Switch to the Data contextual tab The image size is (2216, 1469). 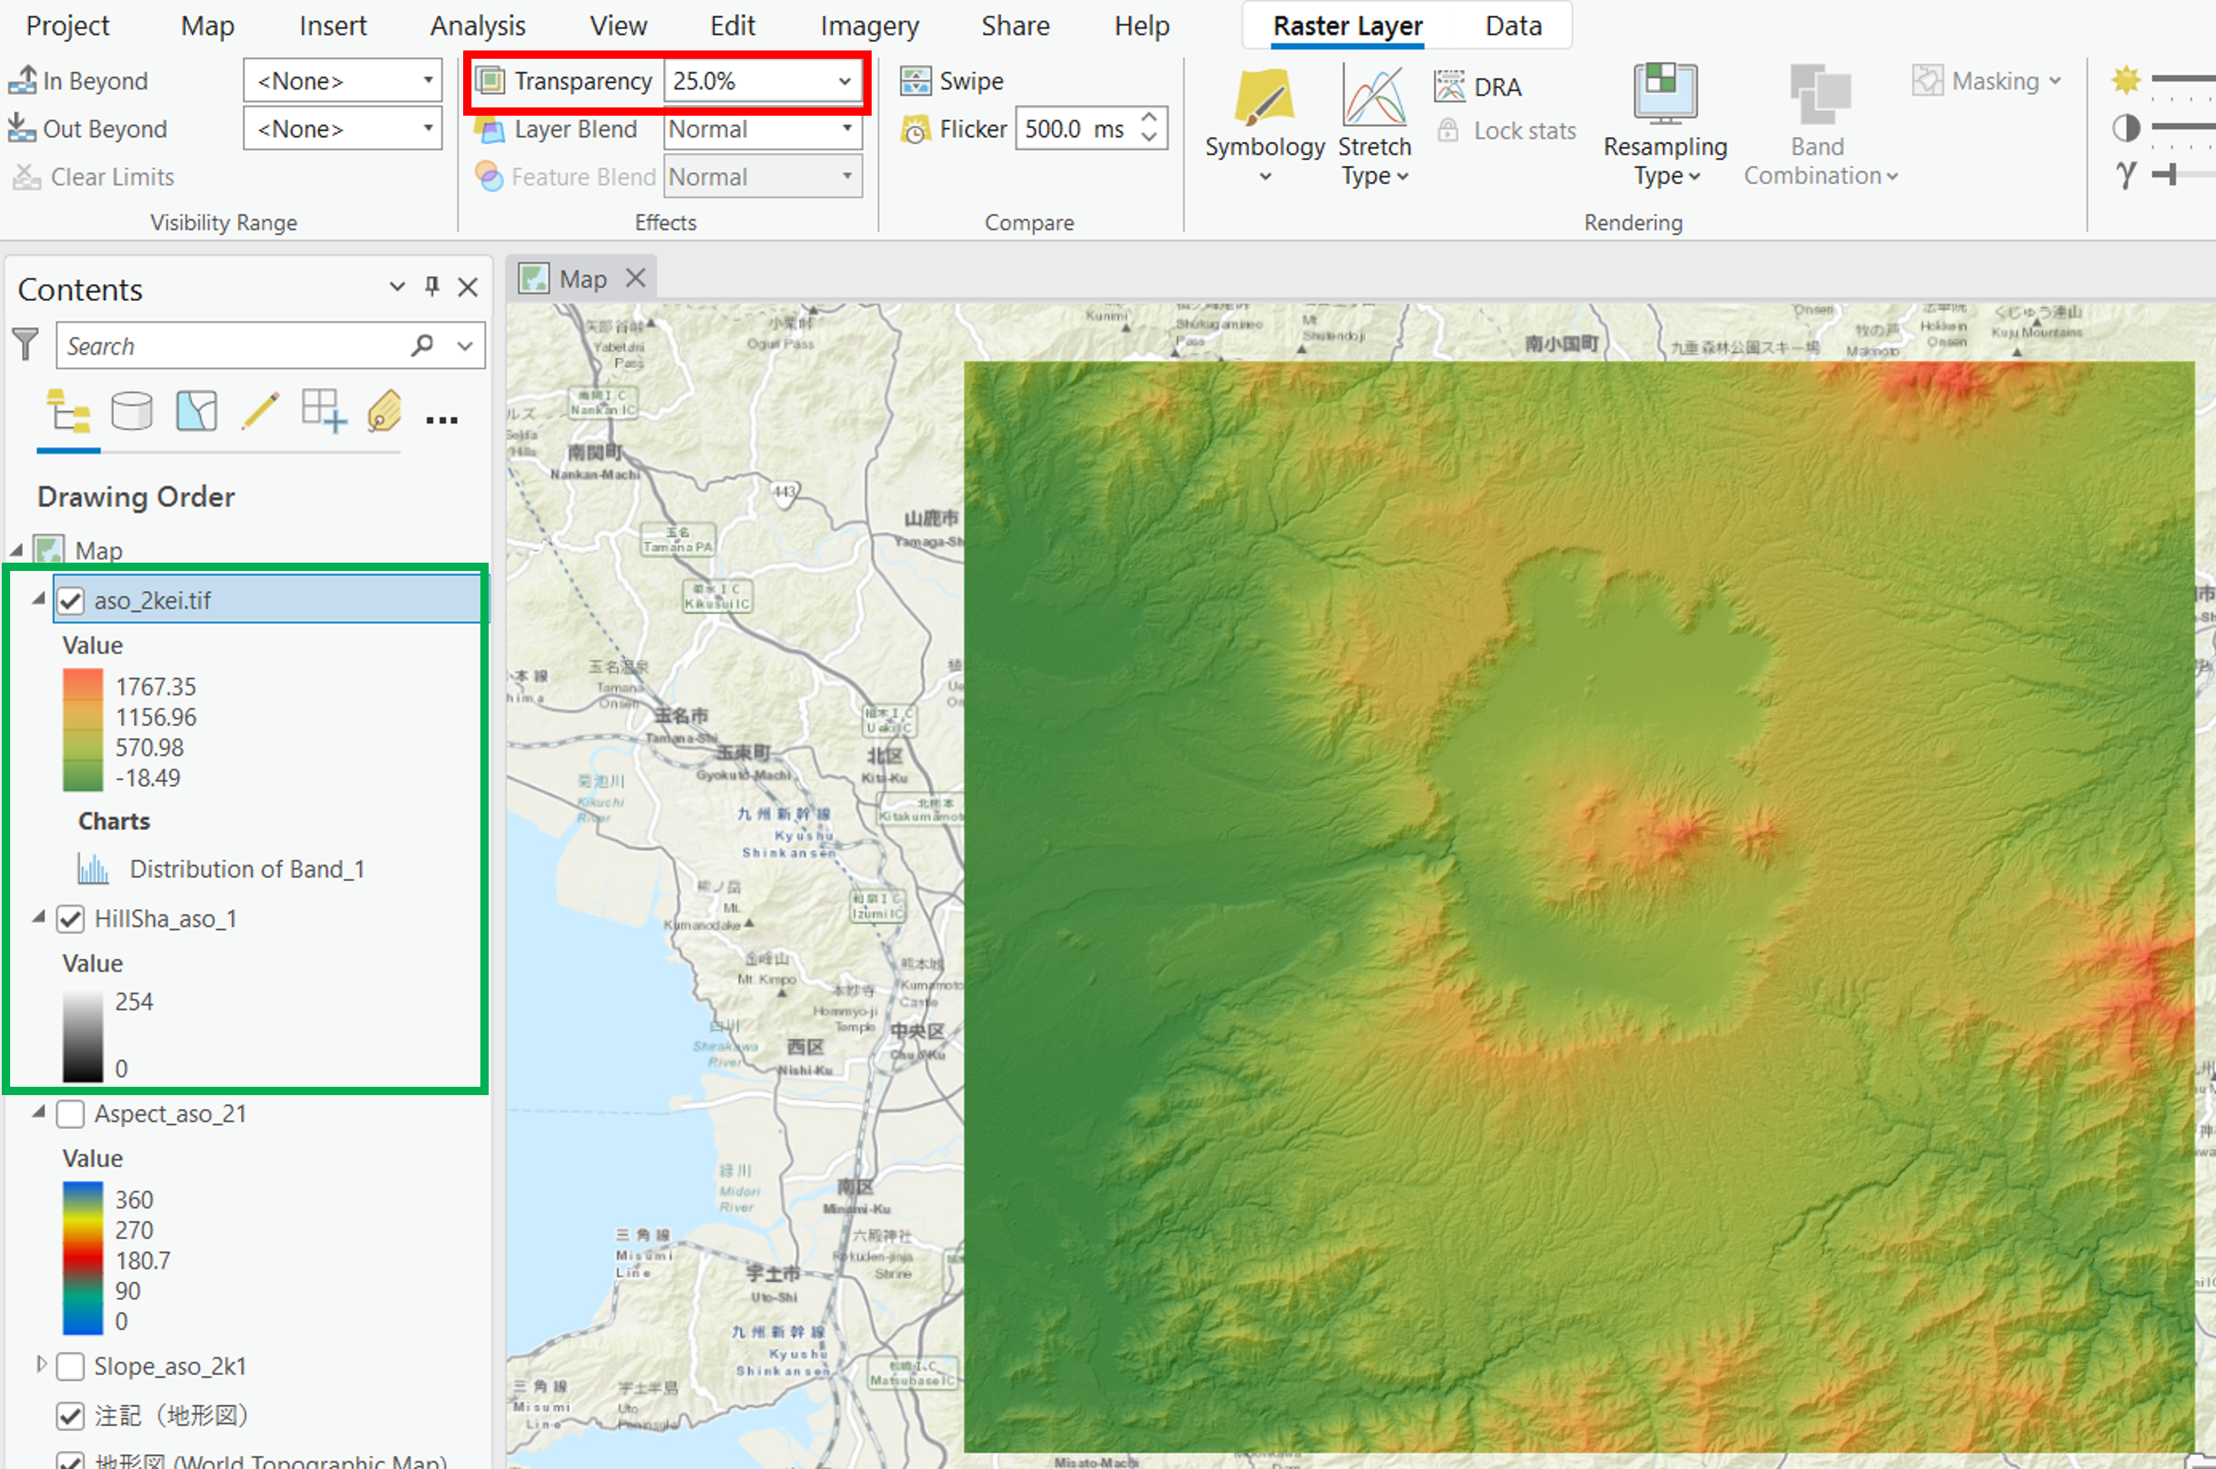(x=1513, y=26)
